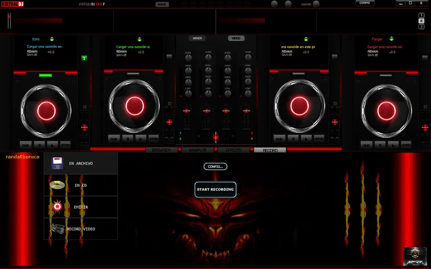Toggle the green Echo effect LED

click(52, 39)
